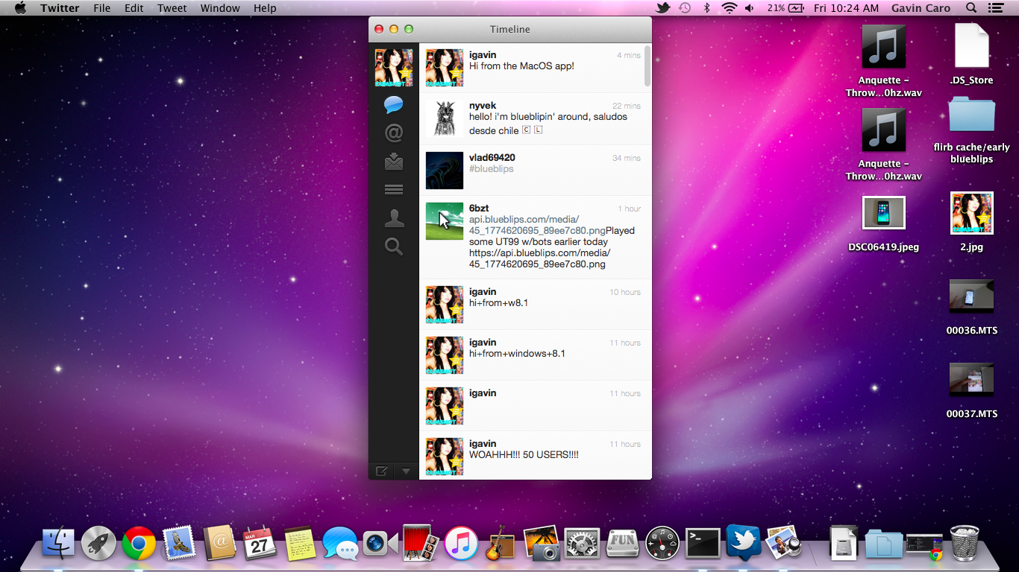Open Twitter from the Dock
Image resolution: width=1019 pixels, height=572 pixels.
tap(743, 542)
